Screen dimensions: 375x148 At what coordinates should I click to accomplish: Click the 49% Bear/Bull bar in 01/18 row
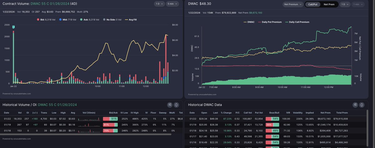[272, 130]
